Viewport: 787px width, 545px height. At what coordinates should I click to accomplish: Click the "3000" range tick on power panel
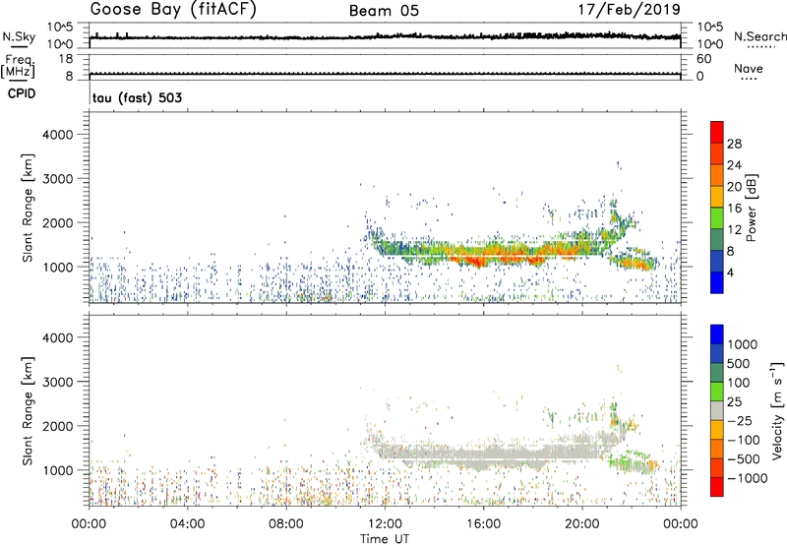(x=58, y=179)
